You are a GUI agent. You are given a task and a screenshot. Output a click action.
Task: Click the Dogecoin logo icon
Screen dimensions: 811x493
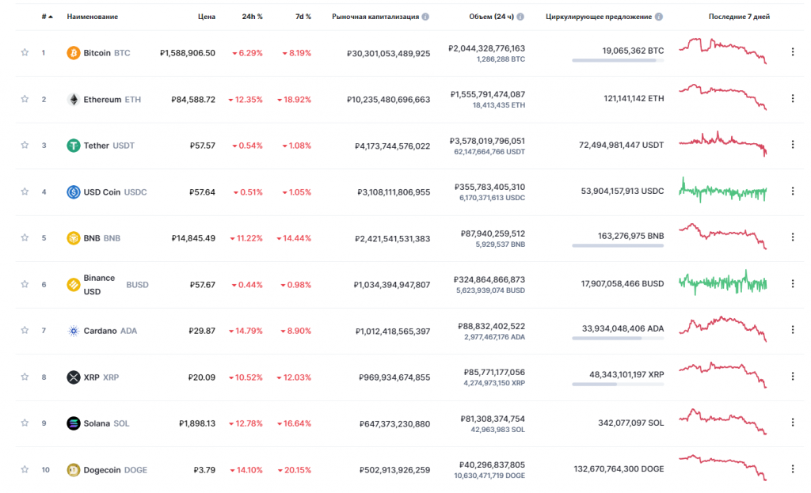tap(74, 470)
